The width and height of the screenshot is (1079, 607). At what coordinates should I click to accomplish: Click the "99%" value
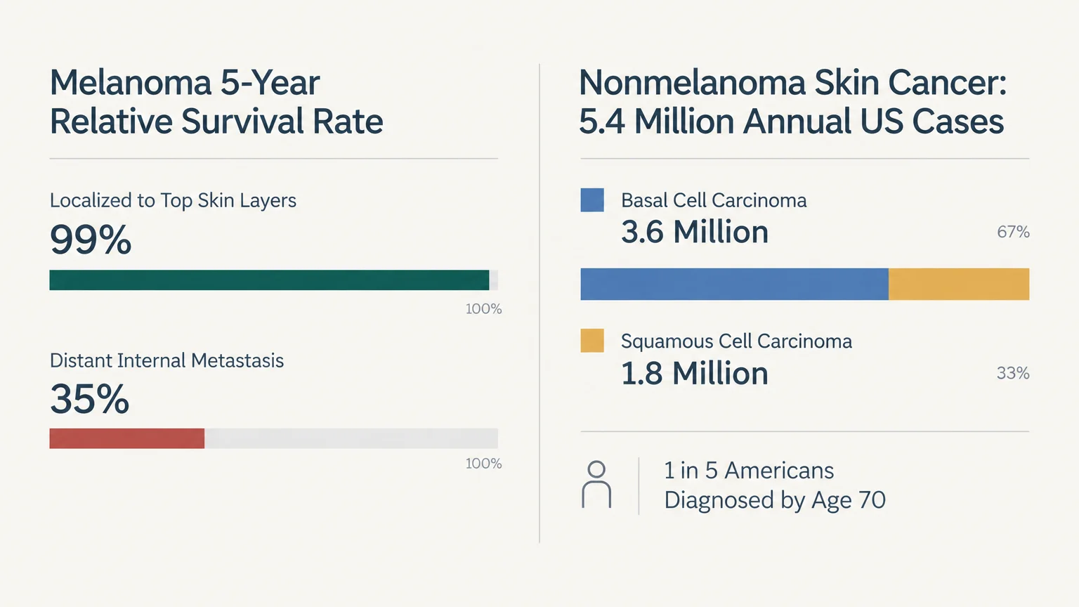click(x=91, y=240)
